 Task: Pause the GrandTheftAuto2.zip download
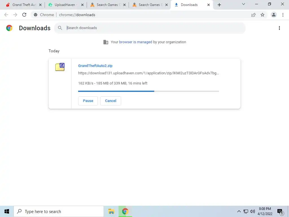88,101
